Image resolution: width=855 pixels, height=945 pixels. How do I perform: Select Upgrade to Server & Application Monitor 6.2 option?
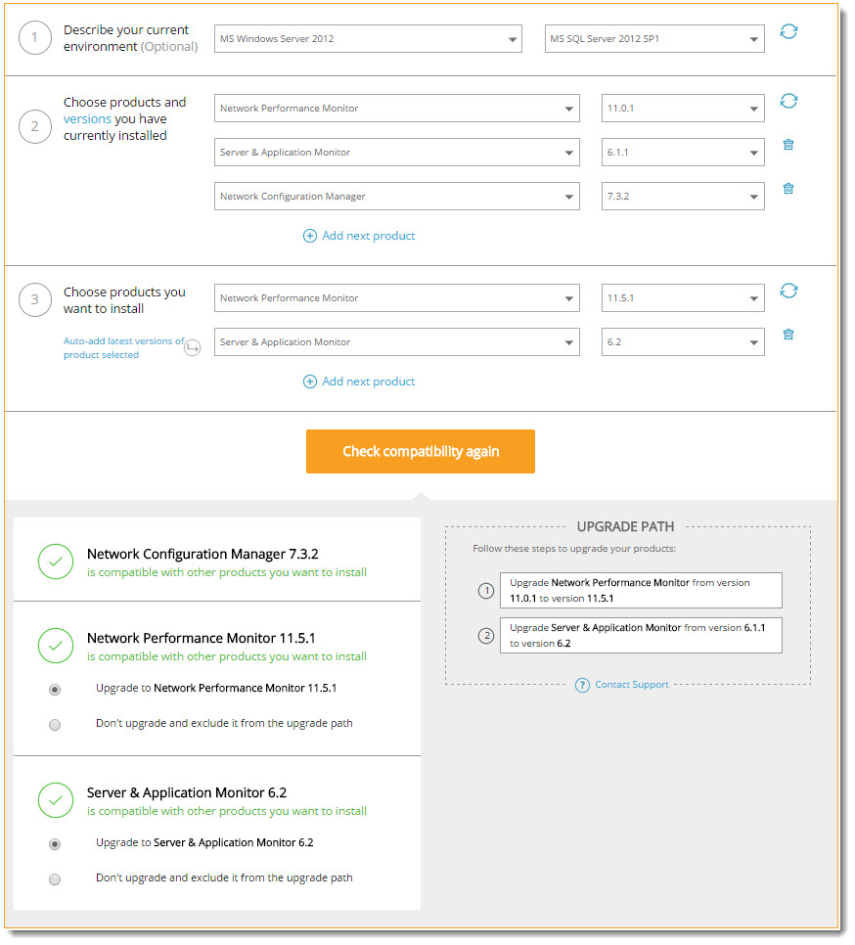coord(55,844)
